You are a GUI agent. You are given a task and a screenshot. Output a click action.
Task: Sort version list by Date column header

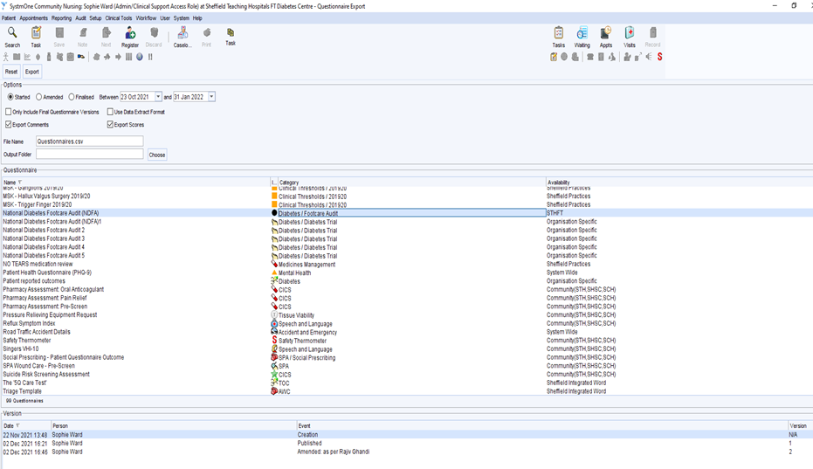[26, 425]
